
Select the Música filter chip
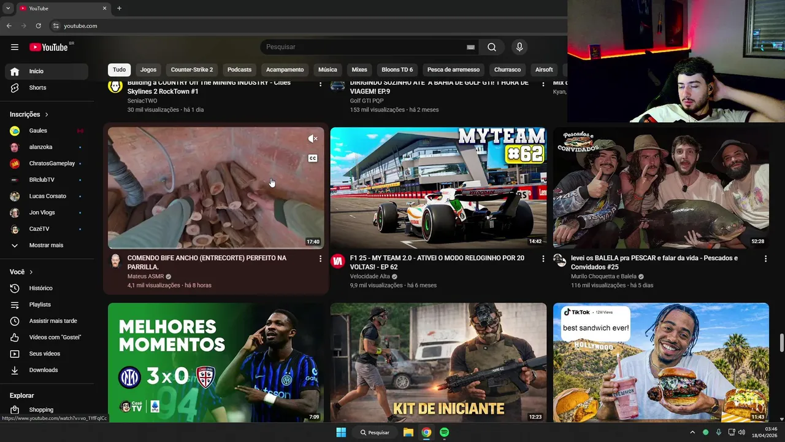click(x=327, y=70)
